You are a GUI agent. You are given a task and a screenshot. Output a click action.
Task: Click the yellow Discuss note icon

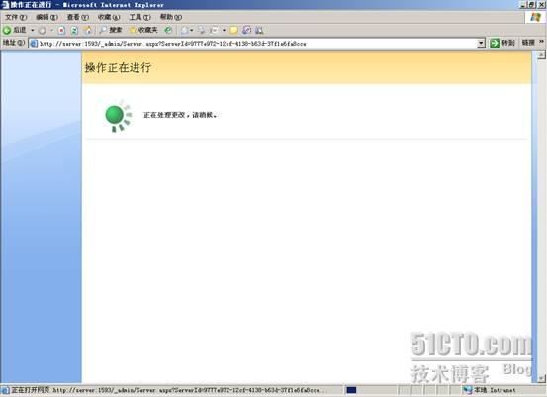234,31
